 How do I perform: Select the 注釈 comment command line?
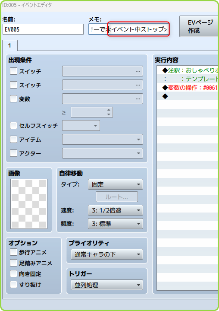[188, 70]
